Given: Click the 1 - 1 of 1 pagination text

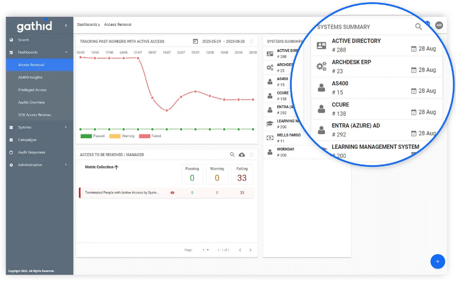Looking at the screenshot, I should tap(224, 250).
